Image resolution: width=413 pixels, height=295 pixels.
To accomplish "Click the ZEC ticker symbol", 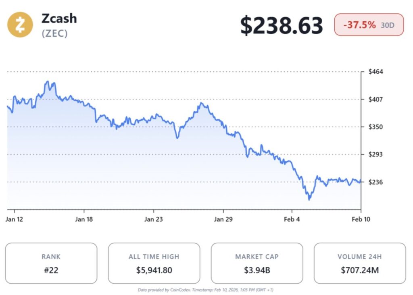I will [54, 33].
